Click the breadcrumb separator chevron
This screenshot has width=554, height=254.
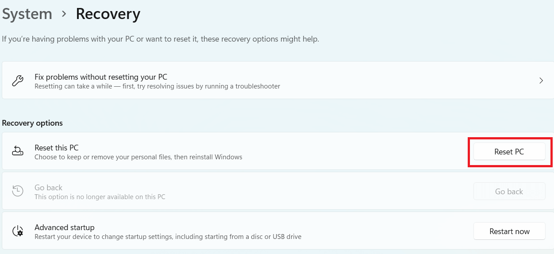[x=64, y=14]
